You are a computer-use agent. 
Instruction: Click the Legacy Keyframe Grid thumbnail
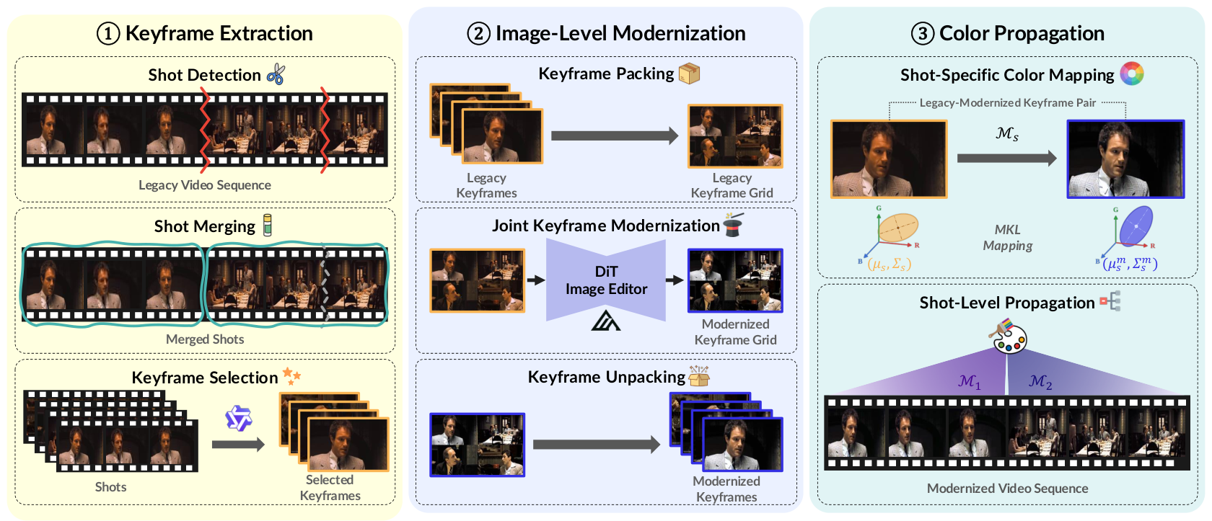[x=735, y=136]
